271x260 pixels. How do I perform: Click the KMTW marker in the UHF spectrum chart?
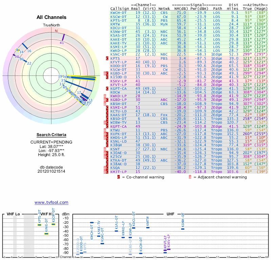148,228
